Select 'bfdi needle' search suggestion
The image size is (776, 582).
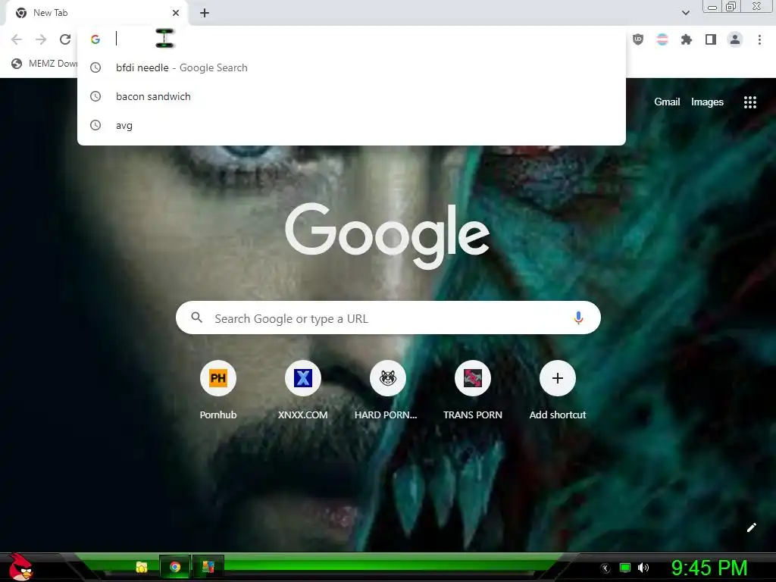pyautogui.click(x=352, y=67)
